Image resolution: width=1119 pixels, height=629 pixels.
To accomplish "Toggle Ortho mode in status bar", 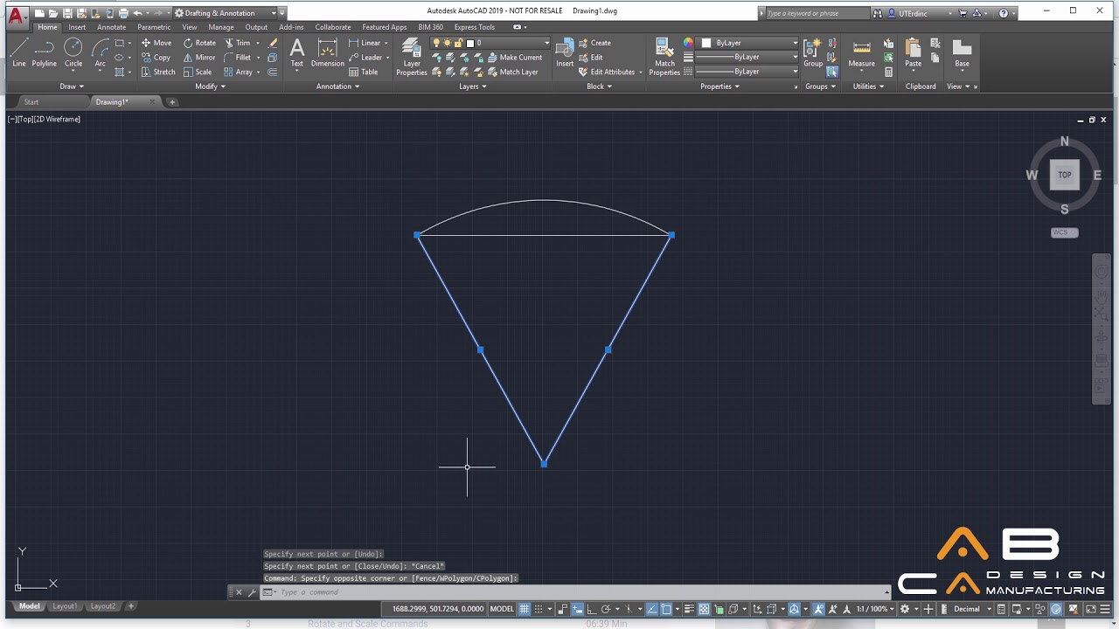I will (591, 609).
